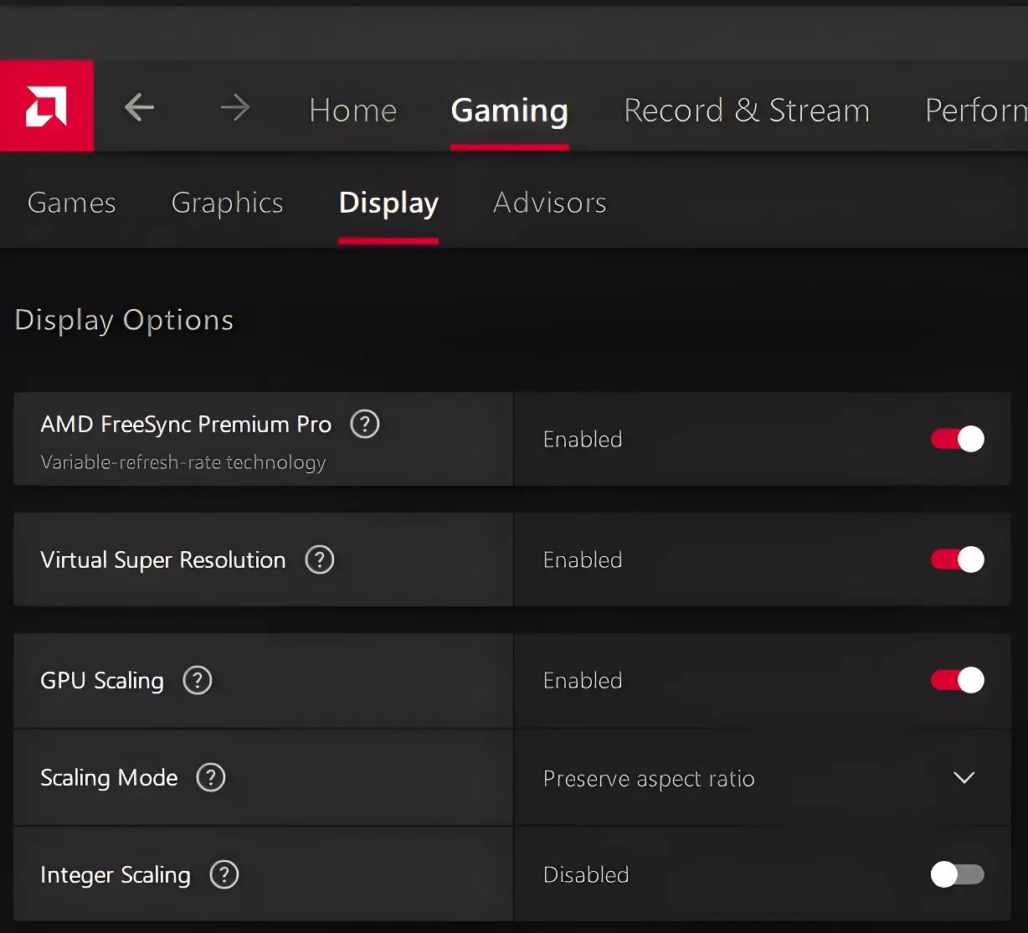Open the Games sub-tab
Screen dimensions: 1028x933
click(72, 203)
